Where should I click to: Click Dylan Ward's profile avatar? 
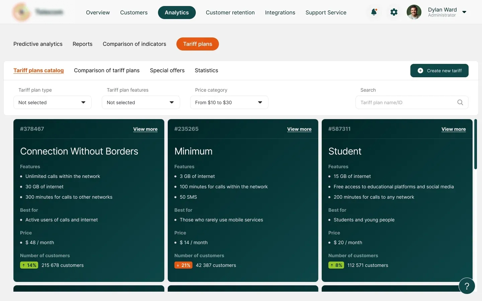pyautogui.click(x=414, y=12)
